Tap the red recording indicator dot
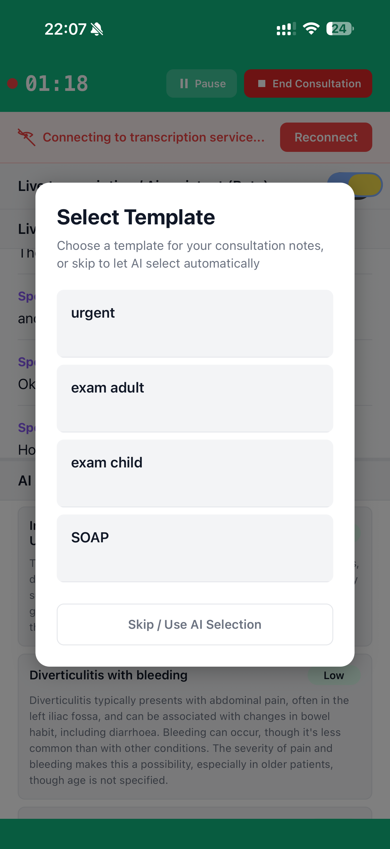Viewport: 390px width, 849px height. (x=12, y=83)
